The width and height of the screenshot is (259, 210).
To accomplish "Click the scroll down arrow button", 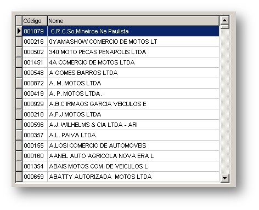I will tap(224, 178).
